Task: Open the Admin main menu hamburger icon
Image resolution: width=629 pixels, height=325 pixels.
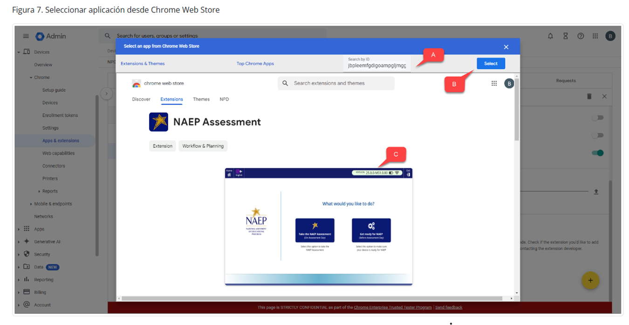Action: (26, 36)
